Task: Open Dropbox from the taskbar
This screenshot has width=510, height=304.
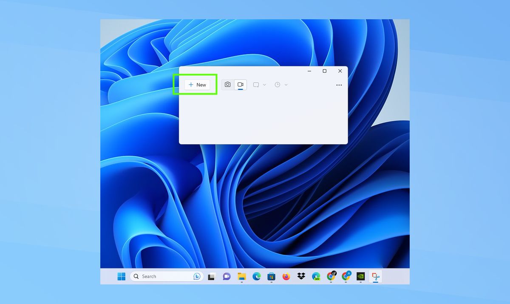Action: pyautogui.click(x=300, y=276)
